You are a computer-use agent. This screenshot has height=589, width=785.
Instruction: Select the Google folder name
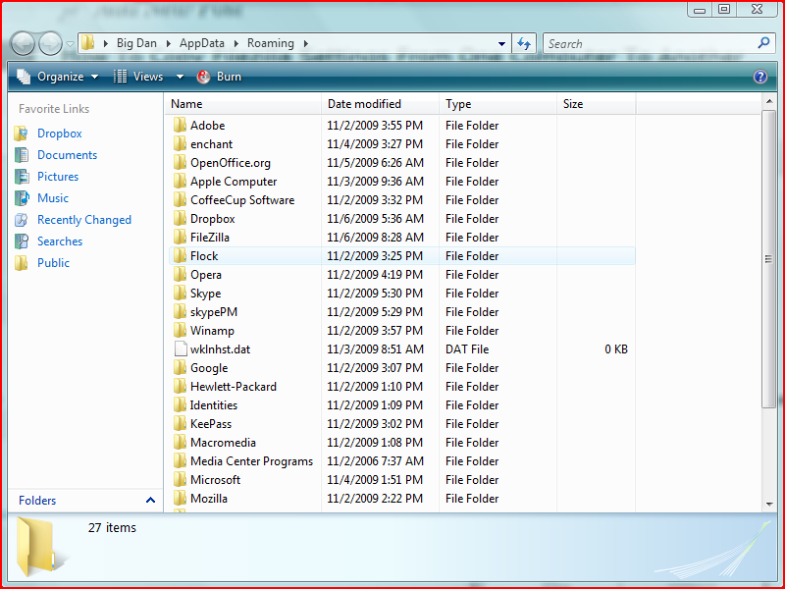[x=209, y=368]
